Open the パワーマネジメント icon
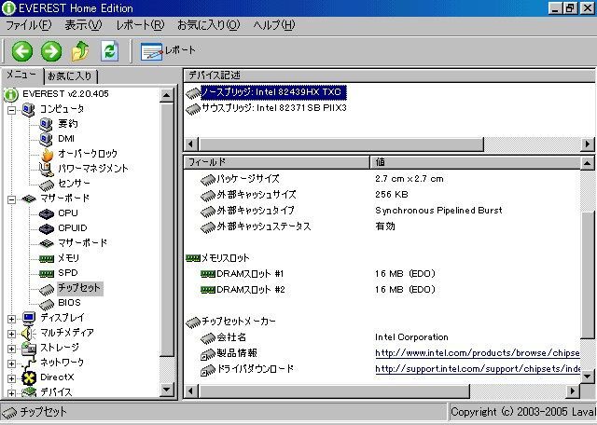This screenshot has width=597, height=425. click(46, 169)
